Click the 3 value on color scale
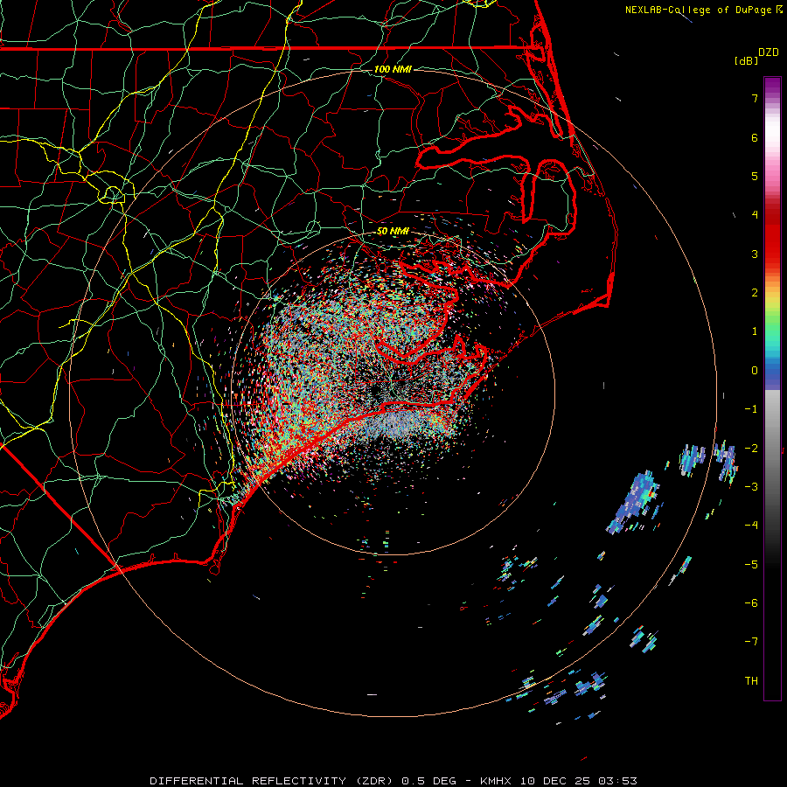 [x=755, y=254]
